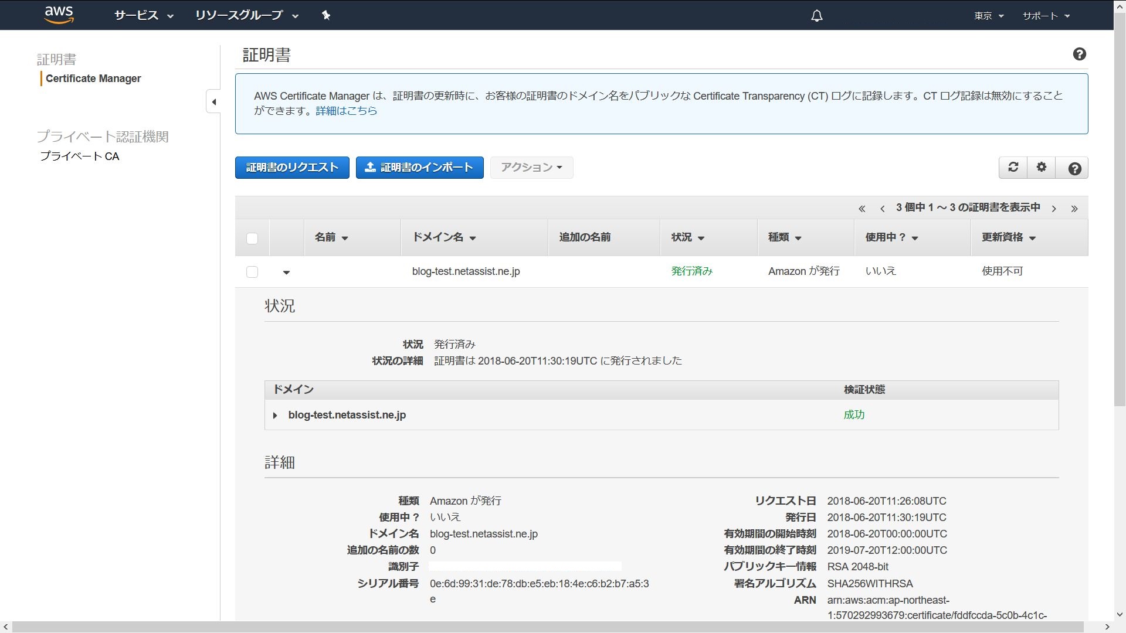Image resolution: width=1126 pixels, height=633 pixels.
Task: Go to last page of certificates
Action: pyautogui.click(x=1074, y=209)
